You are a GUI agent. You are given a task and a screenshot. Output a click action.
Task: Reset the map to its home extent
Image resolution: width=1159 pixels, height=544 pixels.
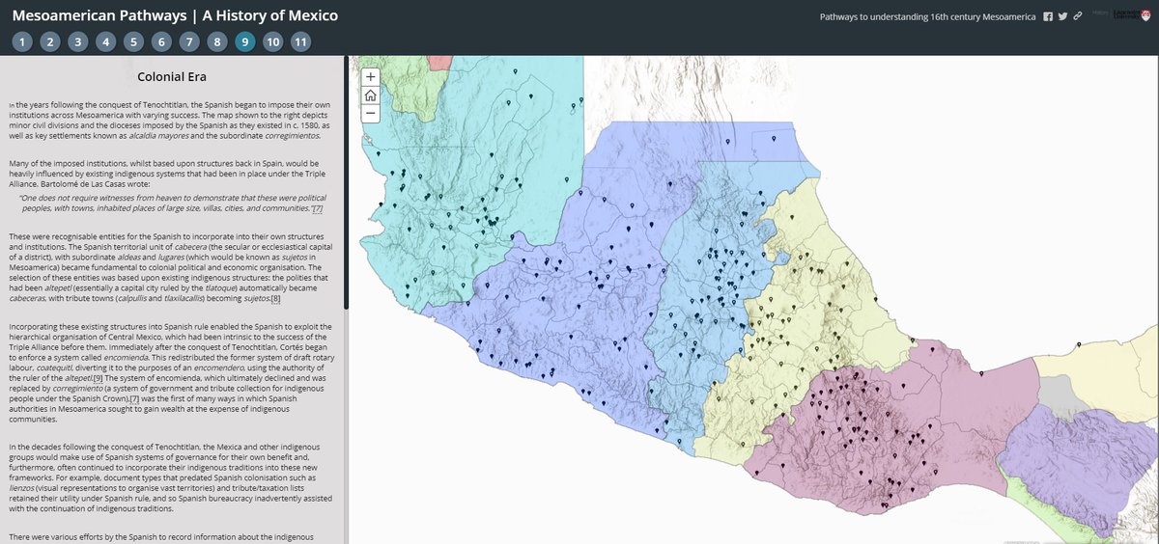point(371,95)
